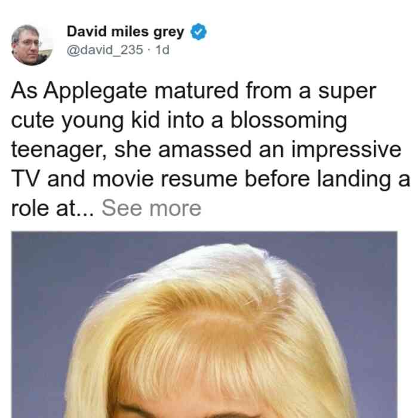Open the author name David miles grey
Screen dimensions: 418x418
click(x=125, y=32)
